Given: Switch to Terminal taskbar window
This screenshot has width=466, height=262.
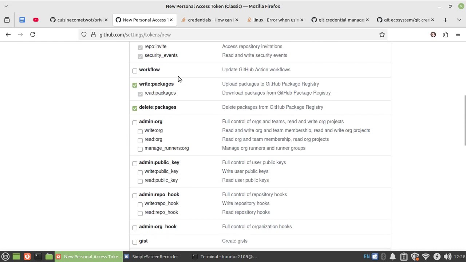Looking at the screenshot, I should pyautogui.click(x=225, y=257).
